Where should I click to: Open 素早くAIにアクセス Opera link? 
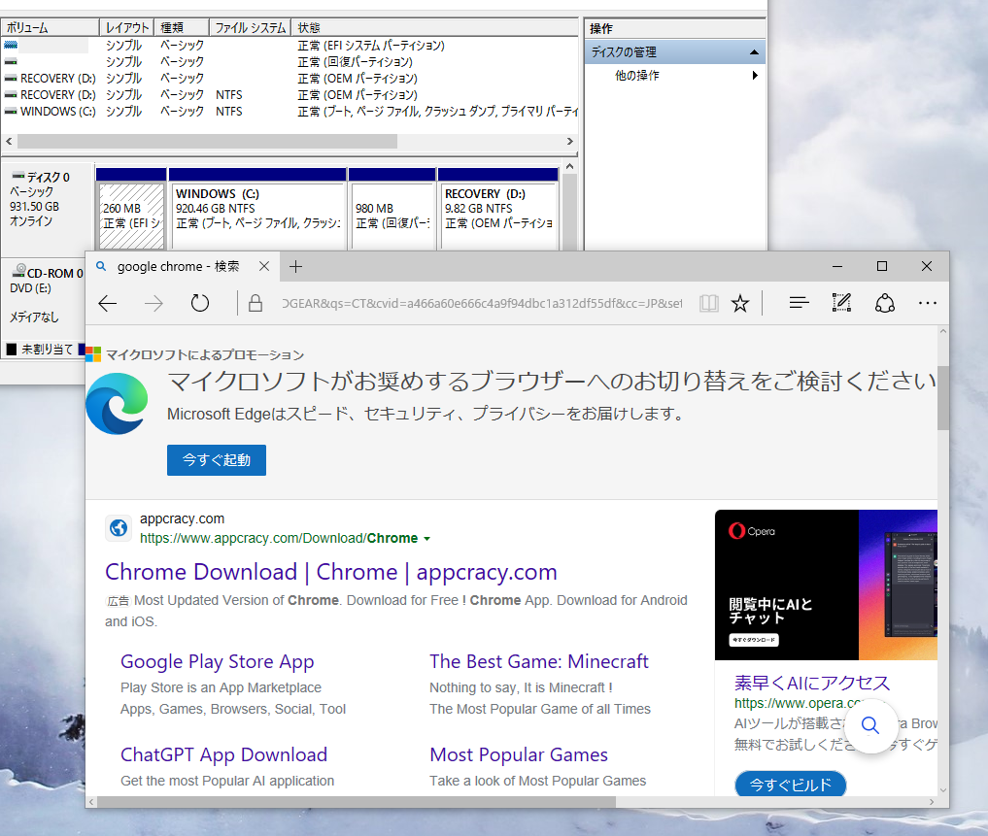[811, 683]
